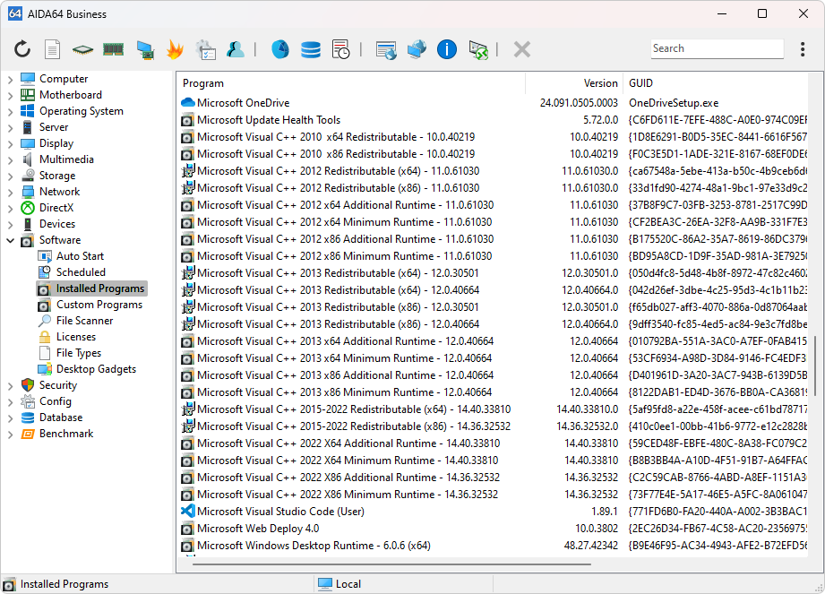Open Licenses under Software
The height and width of the screenshot is (594, 825).
coord(75,337)
